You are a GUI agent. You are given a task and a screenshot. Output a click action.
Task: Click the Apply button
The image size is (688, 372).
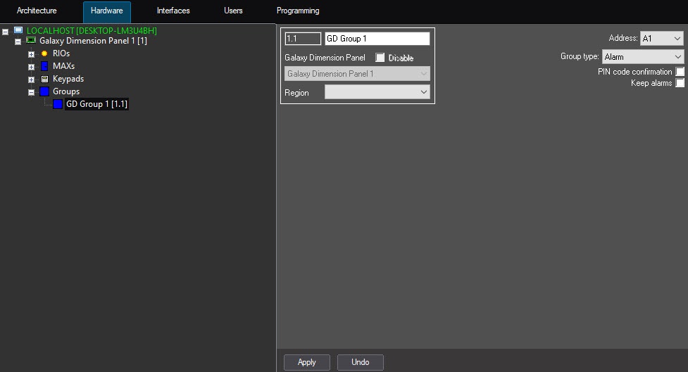pyautogui.click(x=307, y=362)
